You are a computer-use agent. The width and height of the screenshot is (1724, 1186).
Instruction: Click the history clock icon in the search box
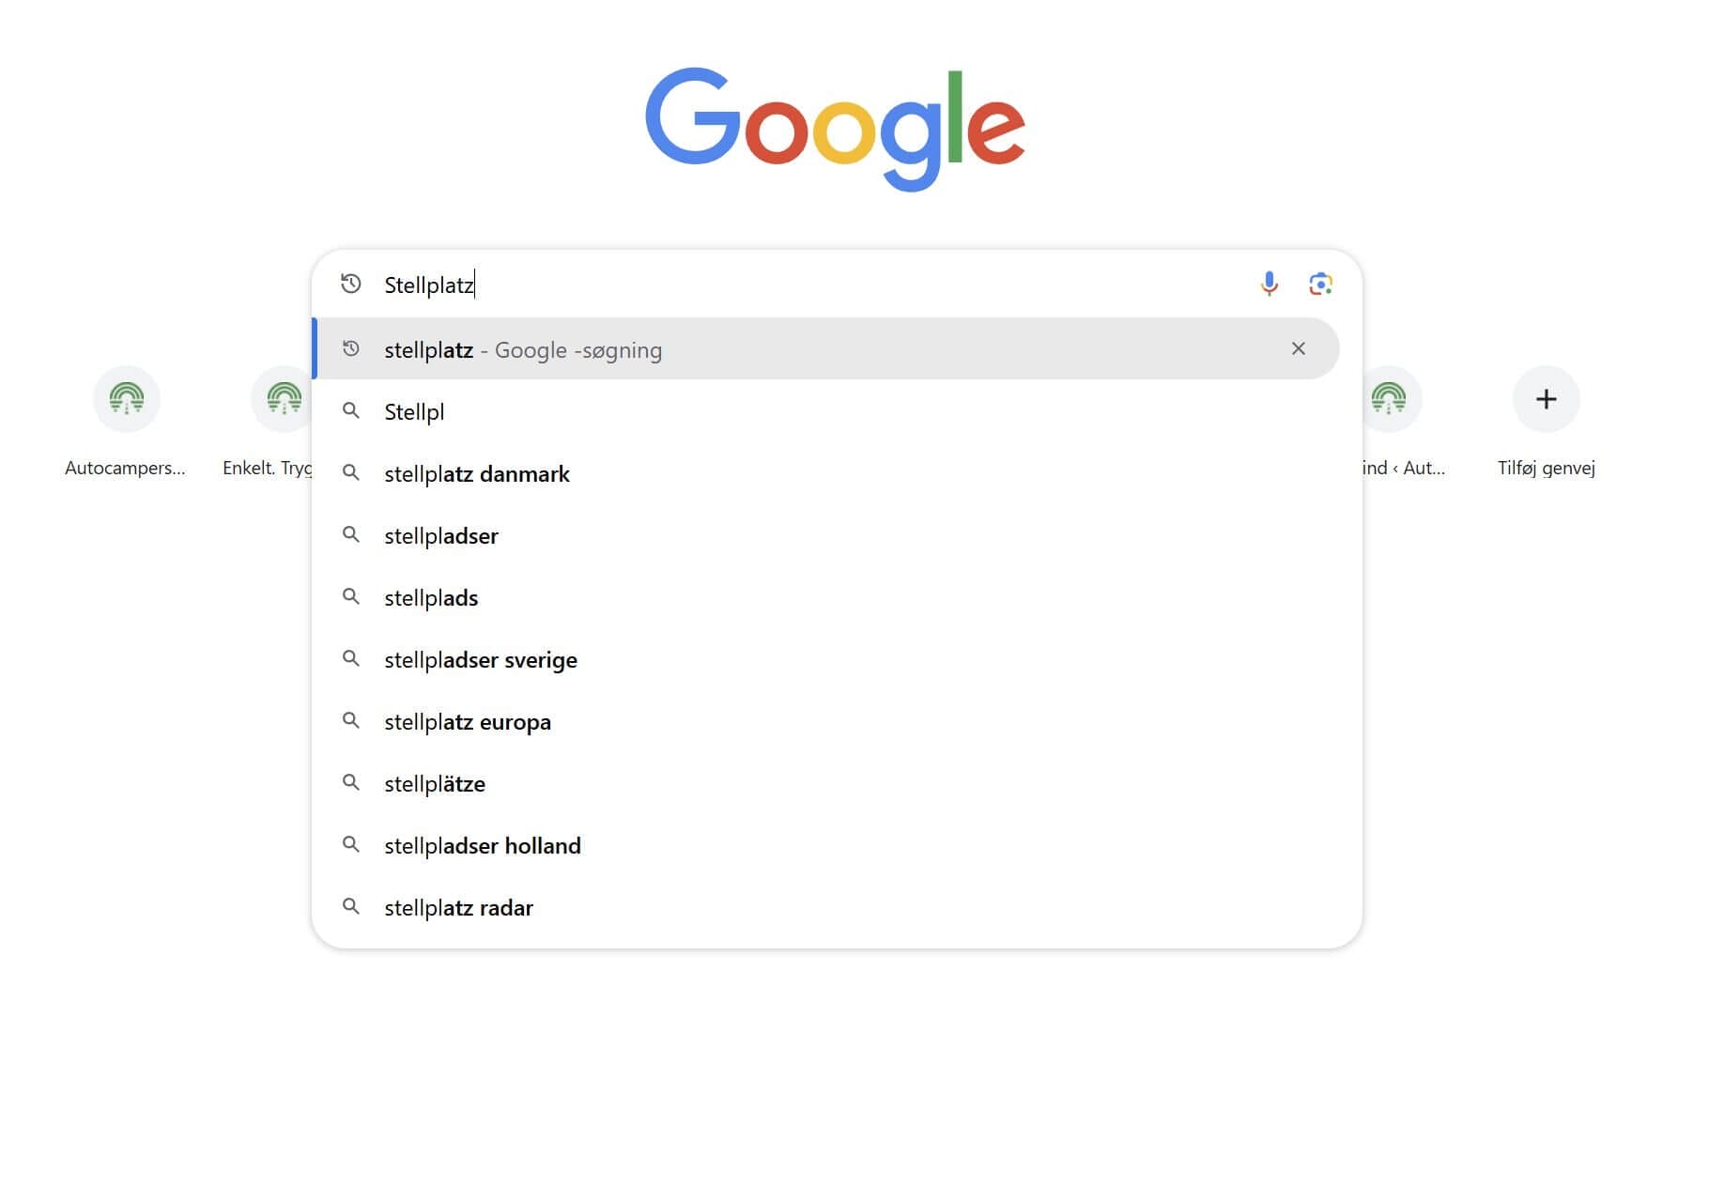(x=351, y=284)
